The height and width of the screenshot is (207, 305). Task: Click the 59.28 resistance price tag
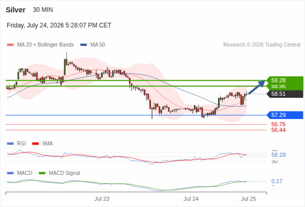284,80
